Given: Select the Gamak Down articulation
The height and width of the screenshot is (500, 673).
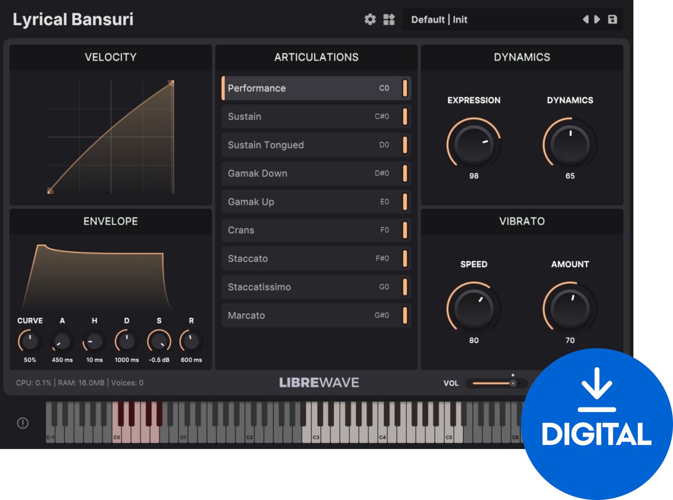Looking at the screenshot, I should click(x=316, y=173).
